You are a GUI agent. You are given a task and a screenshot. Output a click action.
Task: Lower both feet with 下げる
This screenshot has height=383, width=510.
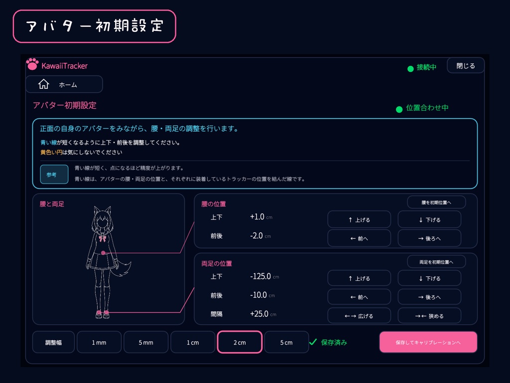[429, 278]
